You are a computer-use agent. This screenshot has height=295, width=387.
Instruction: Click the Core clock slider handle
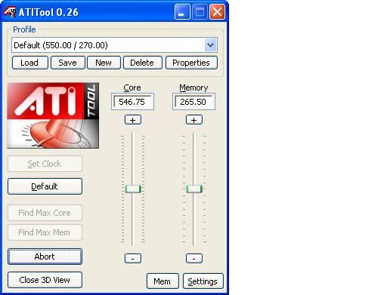click(x=133, y=189)
